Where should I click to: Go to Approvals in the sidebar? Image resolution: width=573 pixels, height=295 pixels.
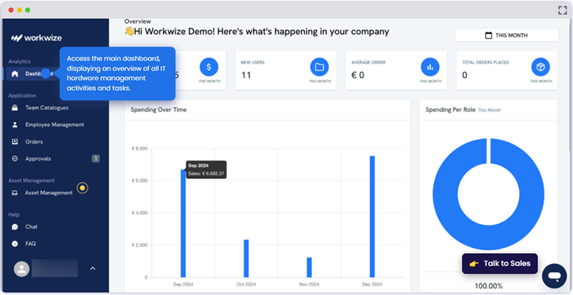[x=38, y=159]
